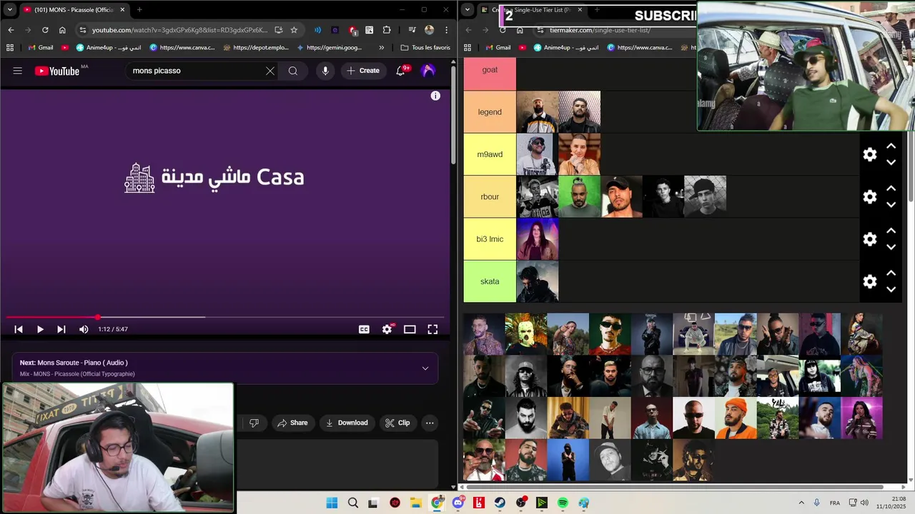Open 'Tous les favoris' bookmarks folder
The image size is (915, 514).
tap(425, 48)
